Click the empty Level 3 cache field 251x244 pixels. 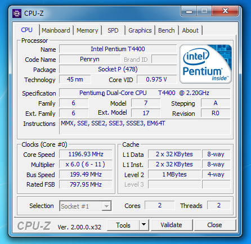pos(174,184)
